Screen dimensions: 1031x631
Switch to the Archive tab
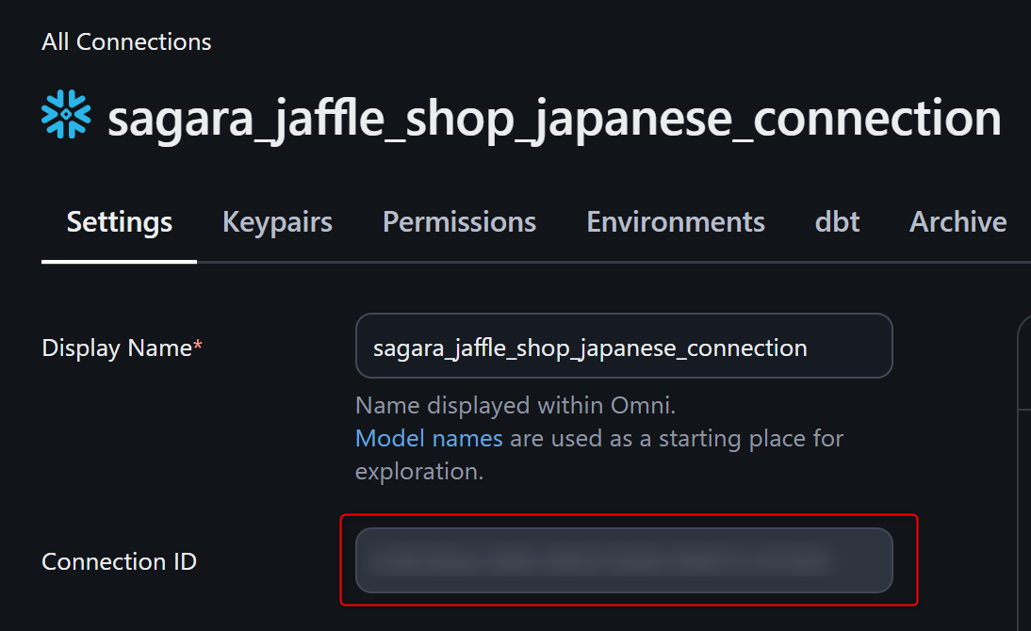point(957,222)
